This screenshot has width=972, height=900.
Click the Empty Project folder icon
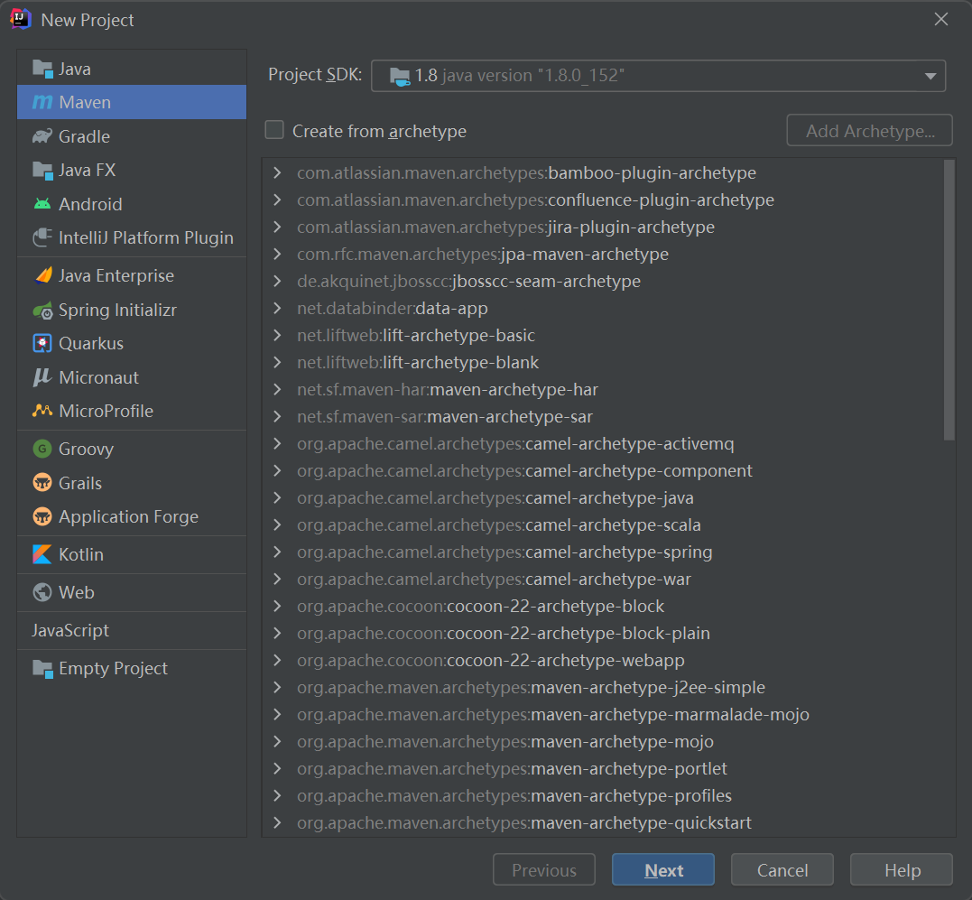click(42, 668)
